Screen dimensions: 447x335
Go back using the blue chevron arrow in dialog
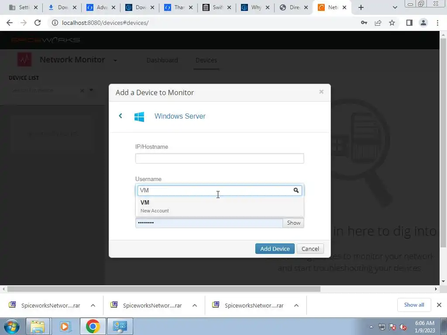120,116
